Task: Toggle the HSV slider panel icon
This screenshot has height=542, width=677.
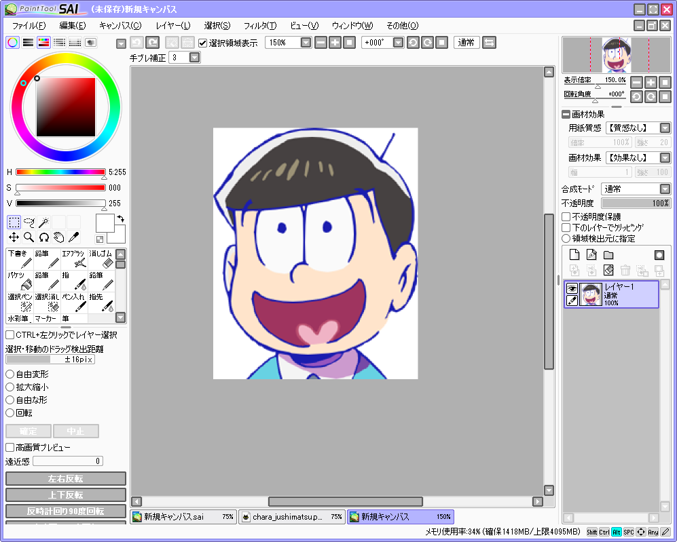Action: [x=43, y=42]
